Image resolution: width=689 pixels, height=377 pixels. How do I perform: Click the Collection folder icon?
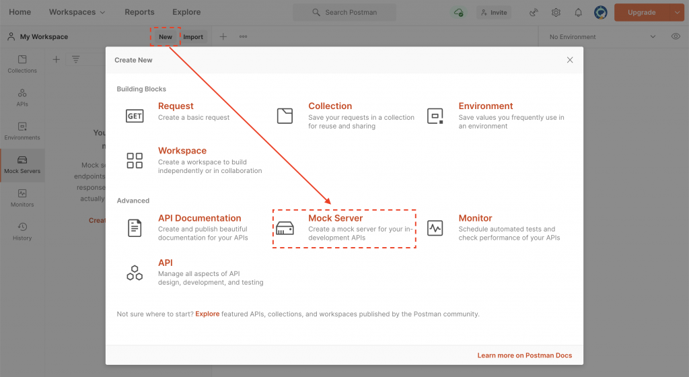[285, 116]
